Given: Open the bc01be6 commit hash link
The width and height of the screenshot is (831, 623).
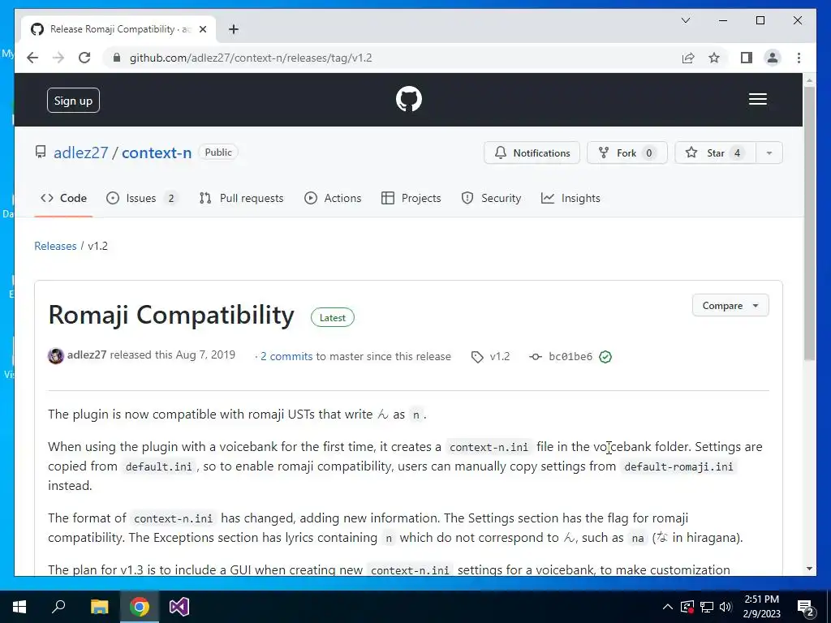Looking at the screenshot, I should point(571,357).
